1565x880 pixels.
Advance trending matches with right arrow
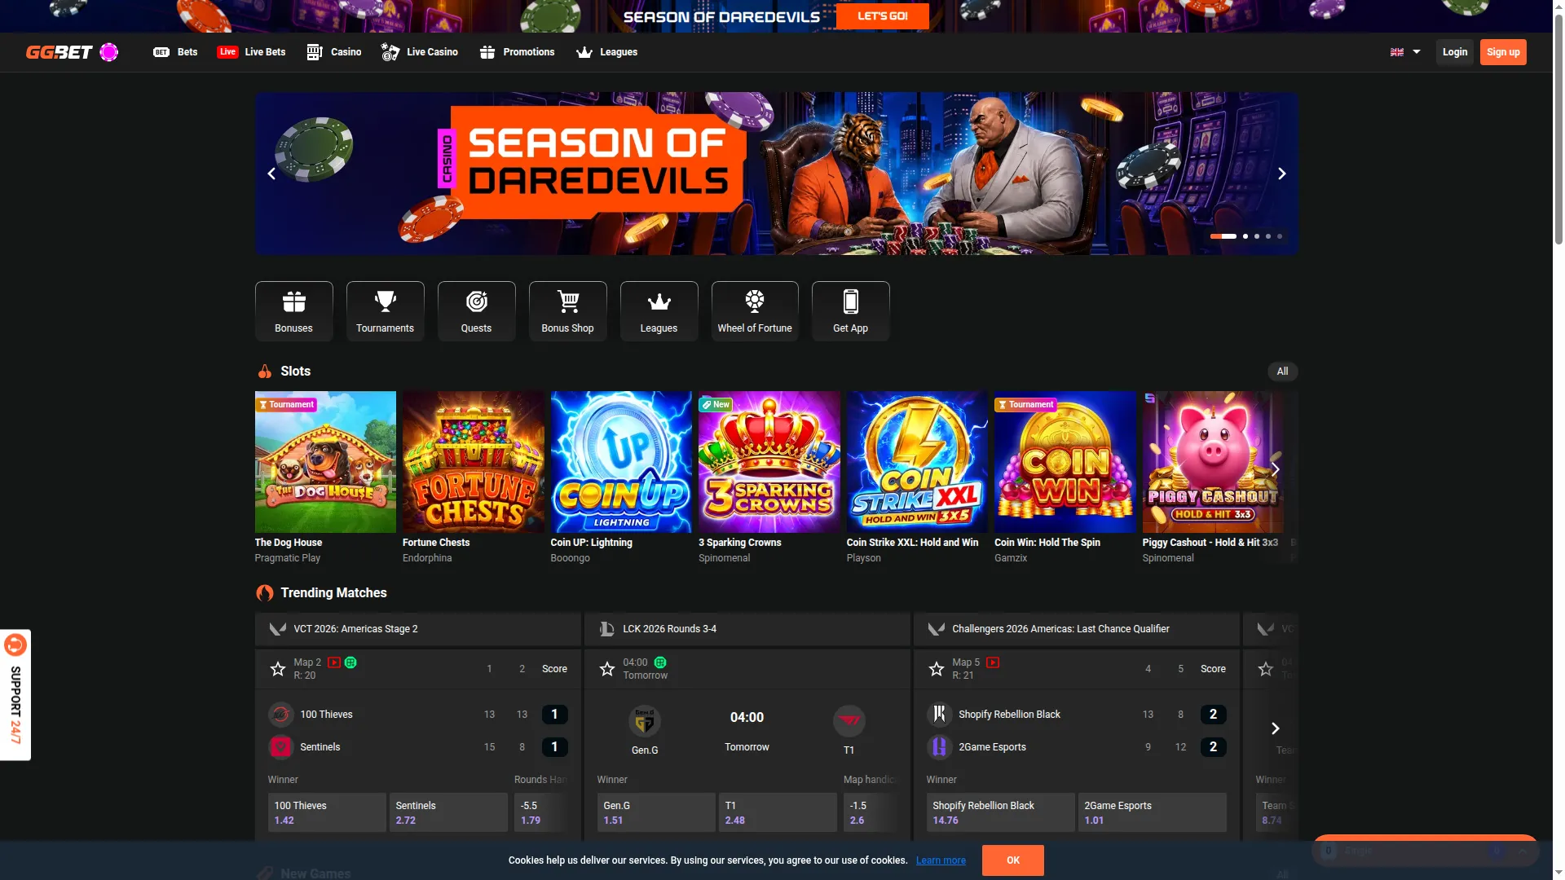click(1276, 728)
